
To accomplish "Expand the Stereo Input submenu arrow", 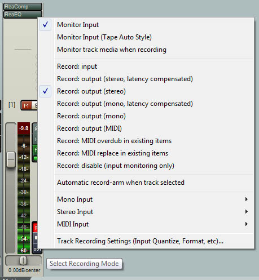I will click(x=247, y=212).
